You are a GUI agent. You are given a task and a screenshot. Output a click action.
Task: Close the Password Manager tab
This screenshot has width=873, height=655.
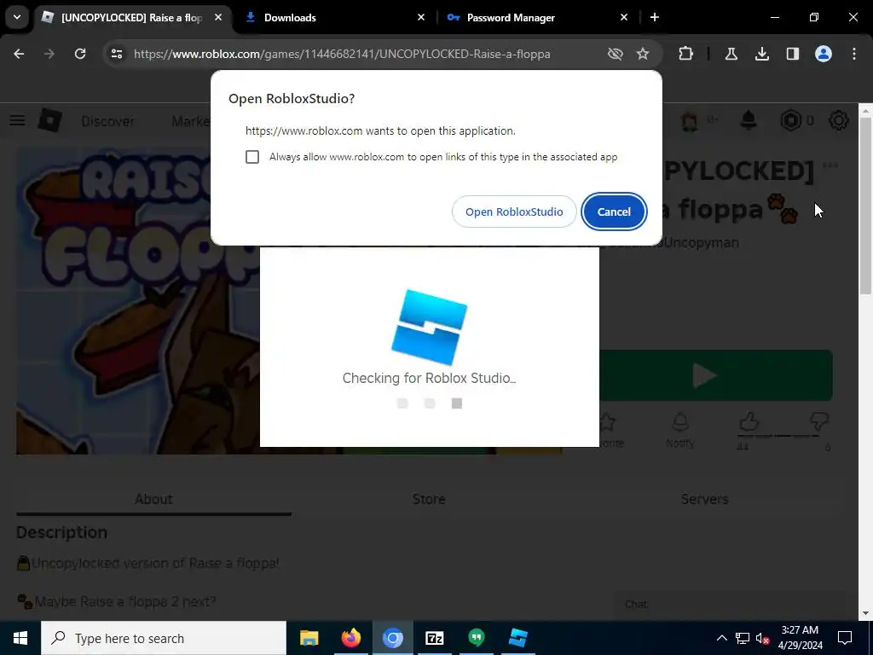pyautogui.click(x=623, y=17)
